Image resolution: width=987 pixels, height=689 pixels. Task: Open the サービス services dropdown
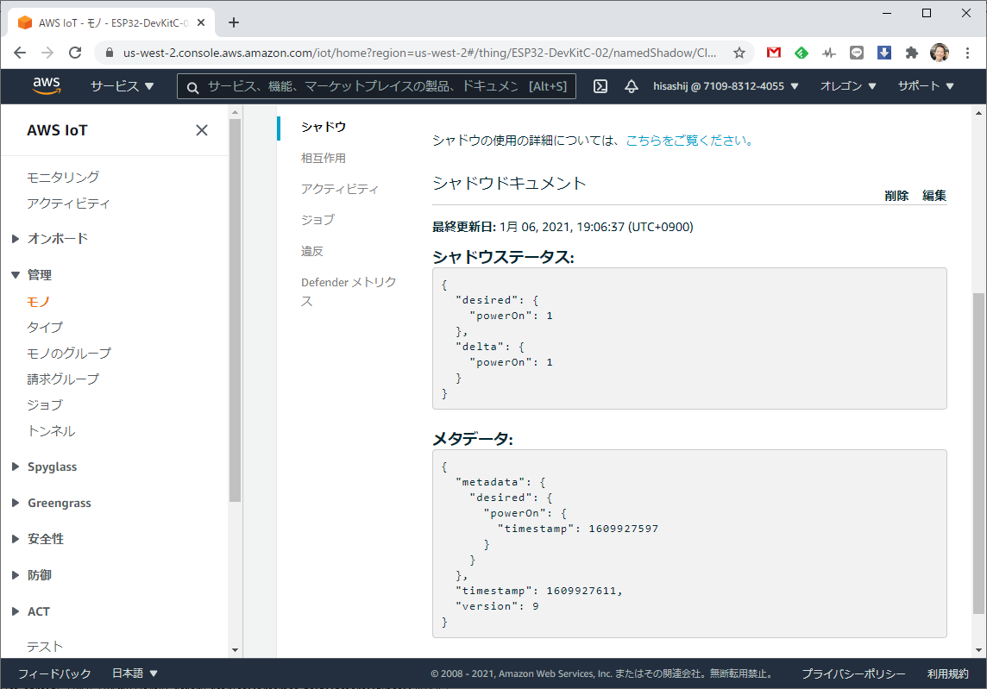[123, 86]
